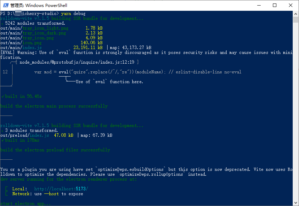Screen dimensions: 299x206
Task: Click 'built in 178ms' message
Action: [22, 140]
